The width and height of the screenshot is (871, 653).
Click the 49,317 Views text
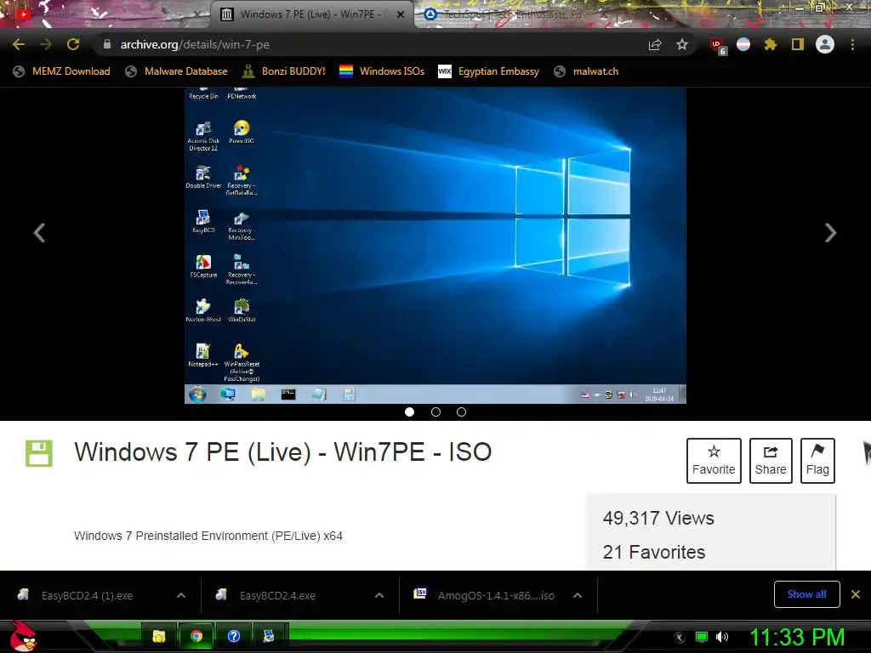(658, 518)
